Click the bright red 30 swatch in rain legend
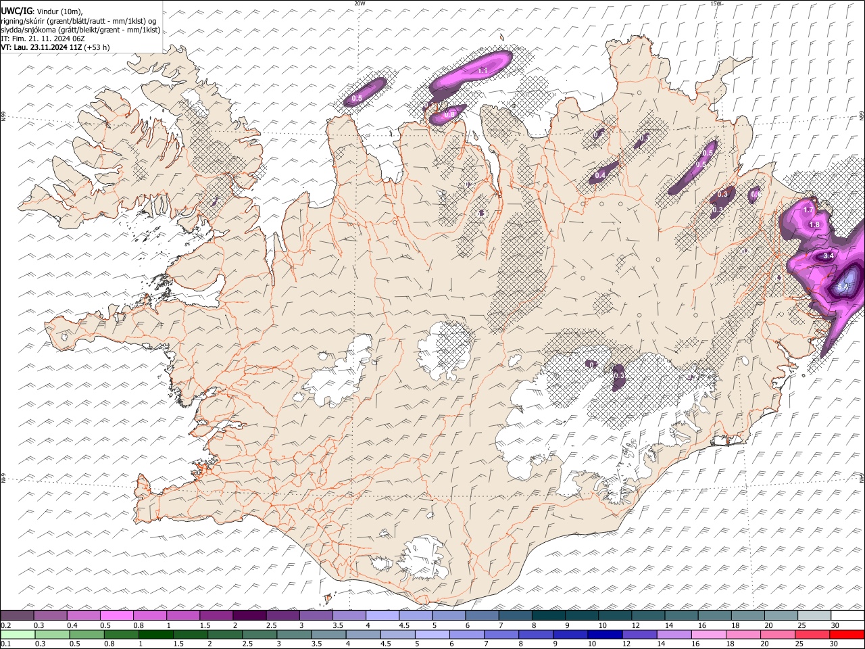The image size is (865, 649). click(847, 634)
